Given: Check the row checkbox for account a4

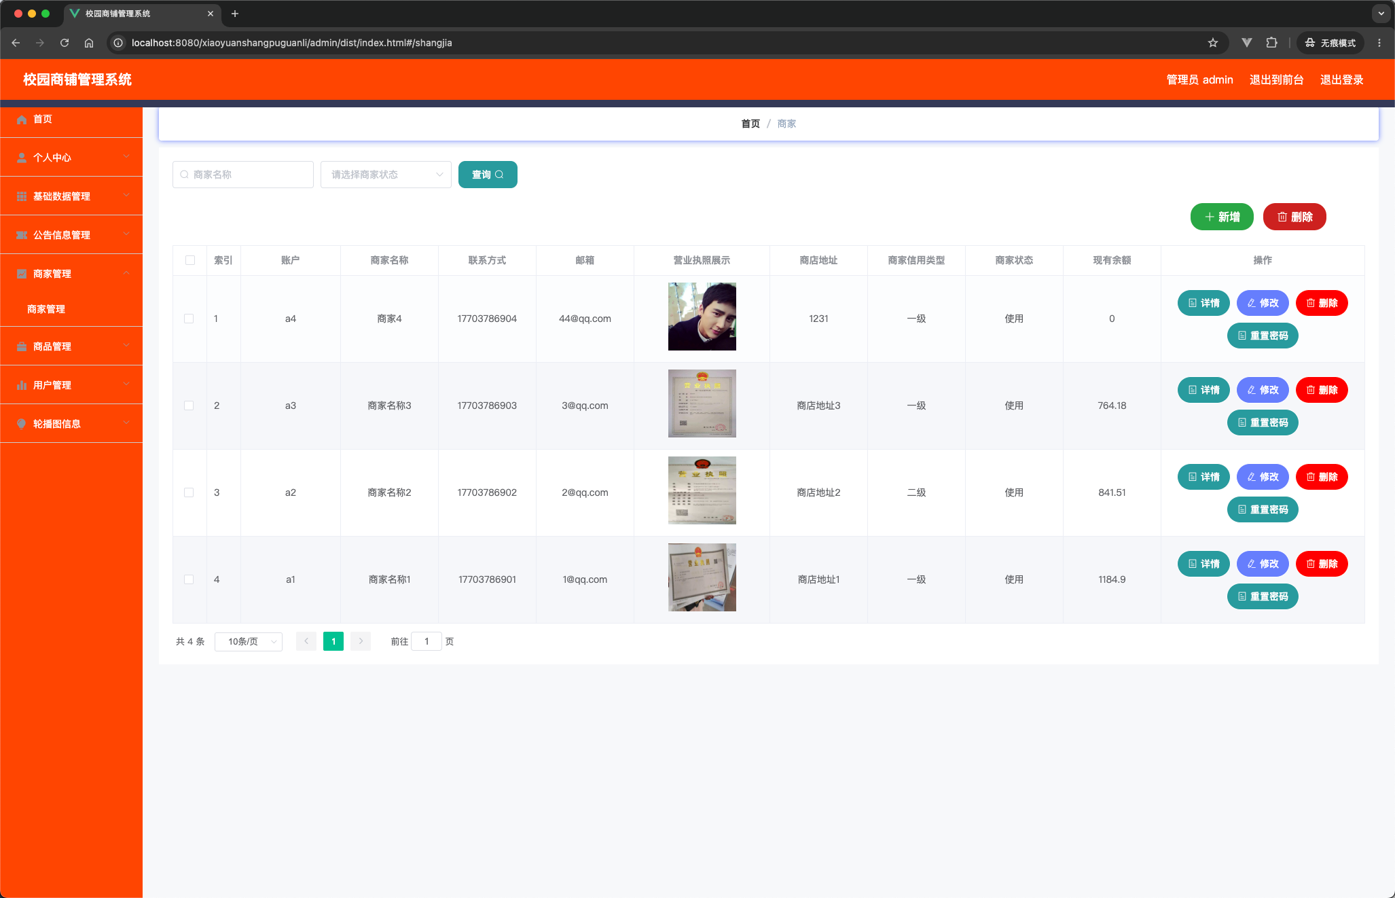Looking at the screenshot, I should [189, 319].
